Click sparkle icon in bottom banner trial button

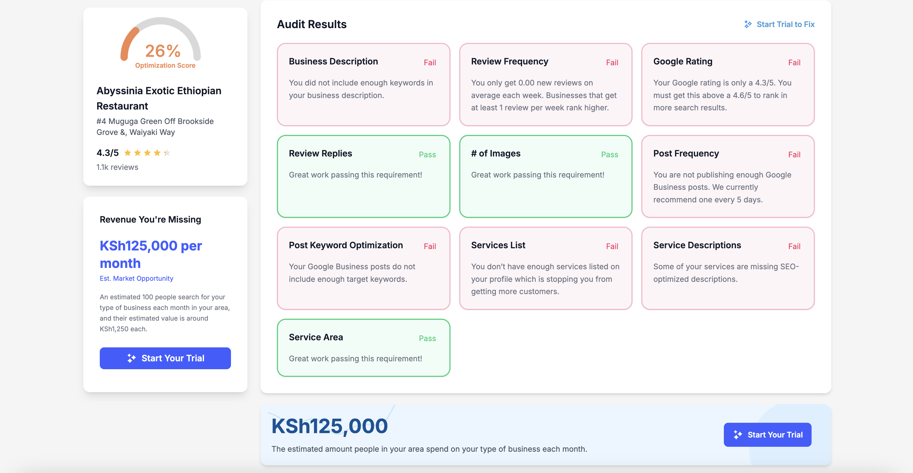click(738, 435)
